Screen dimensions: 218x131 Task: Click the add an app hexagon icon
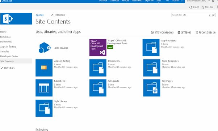pyautogui.click(x=45, y=48)
